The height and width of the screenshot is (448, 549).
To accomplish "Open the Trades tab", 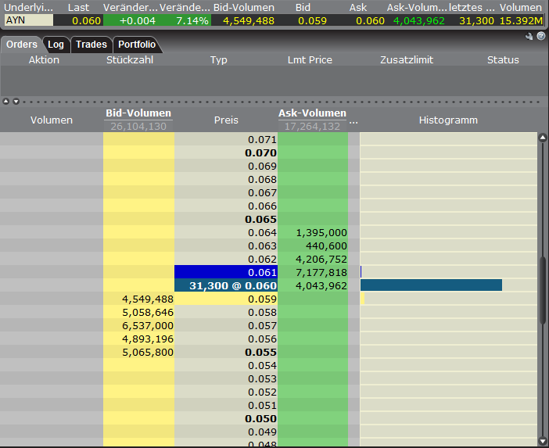I will [91, 45].
